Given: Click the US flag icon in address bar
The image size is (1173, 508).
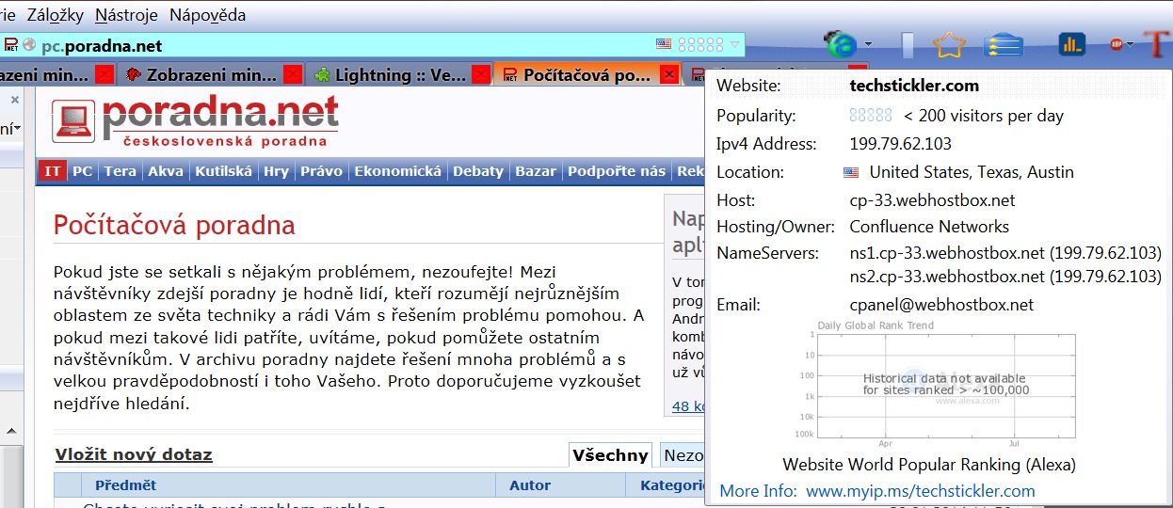Looking at the screenshot, I should point(664,44).
